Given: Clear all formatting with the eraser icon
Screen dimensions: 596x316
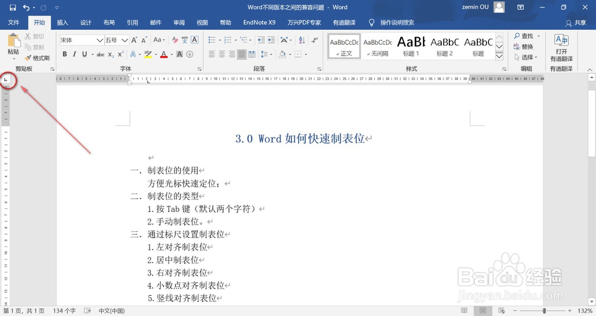Looking at the screenshot, I should coord(175,40).
